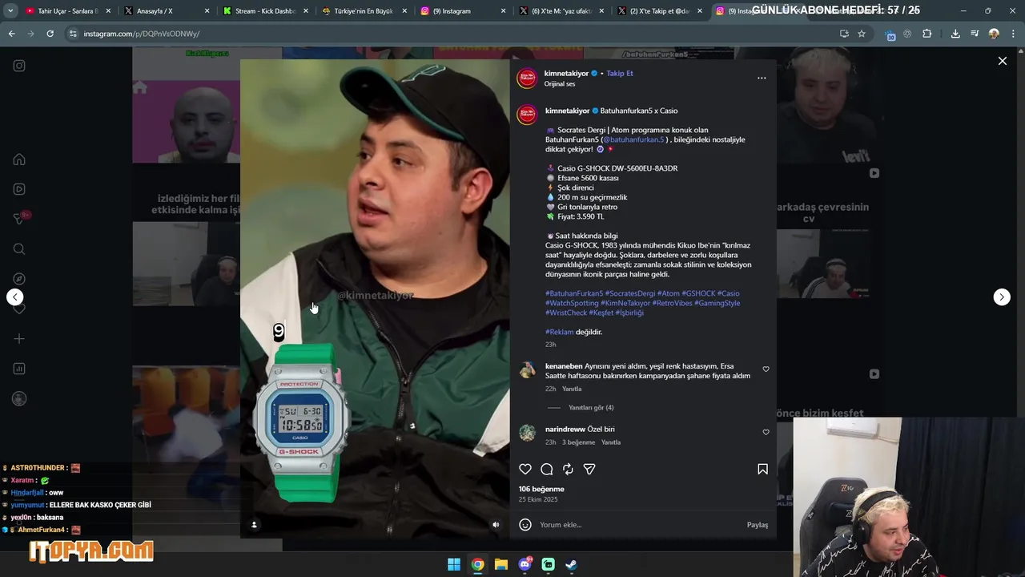This screenshot has height=577, width=1025.
Task: Close the post popup with the X
Action: (x=1002, y=61)
